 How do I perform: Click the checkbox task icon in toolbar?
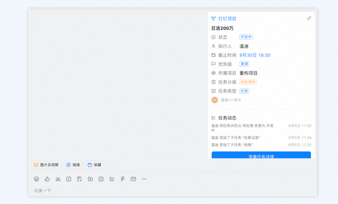click(112, 179)
